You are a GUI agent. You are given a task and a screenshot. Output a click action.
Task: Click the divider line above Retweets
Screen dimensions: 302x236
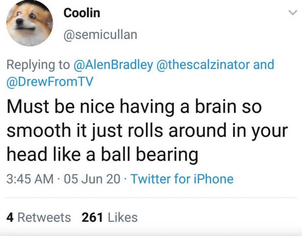point(151,198)
